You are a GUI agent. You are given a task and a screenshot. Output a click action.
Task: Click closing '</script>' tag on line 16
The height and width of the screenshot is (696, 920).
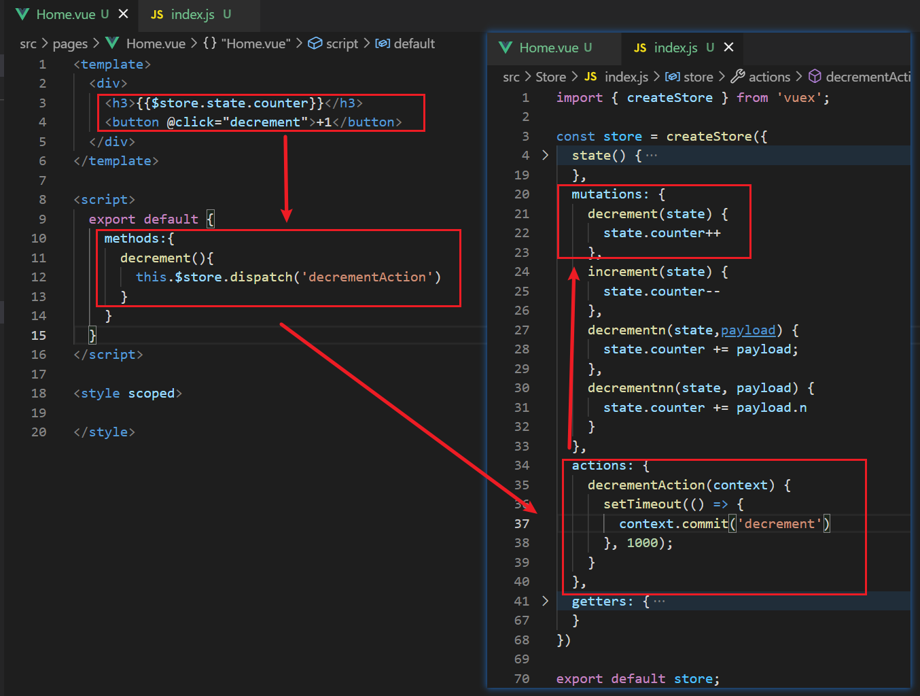108,355
